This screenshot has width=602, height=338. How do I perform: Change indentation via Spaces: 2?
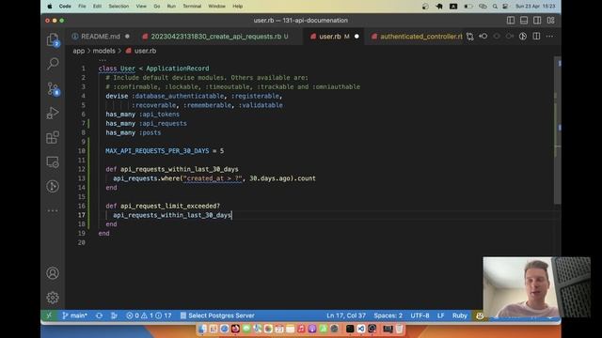[388, 315]
